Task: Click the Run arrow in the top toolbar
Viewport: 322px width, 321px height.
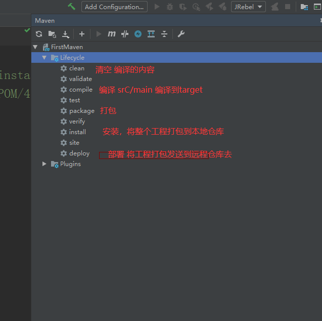Action: [157, 7]
